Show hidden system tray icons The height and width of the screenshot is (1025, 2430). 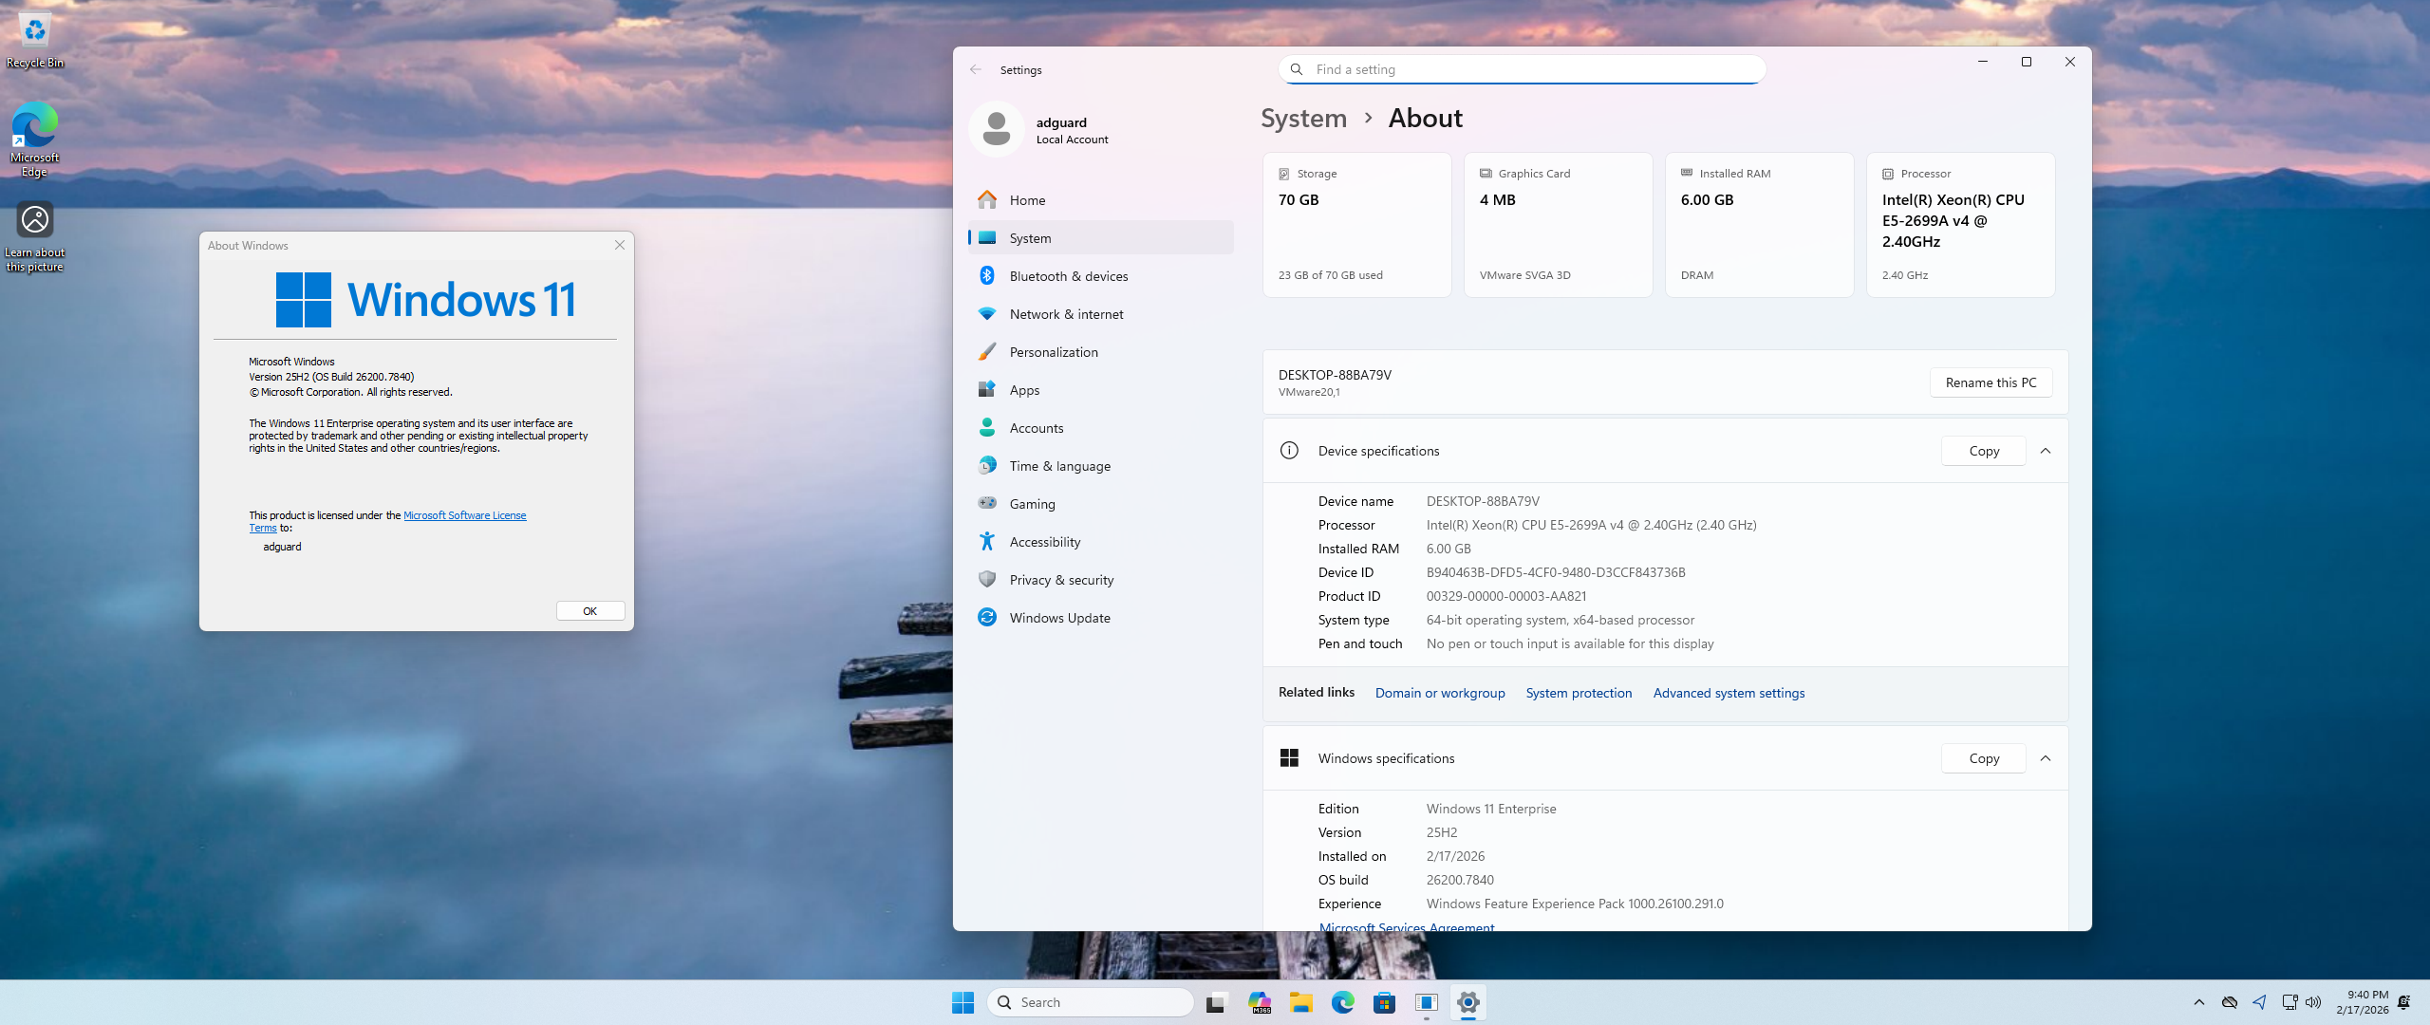point(2198,1002)
